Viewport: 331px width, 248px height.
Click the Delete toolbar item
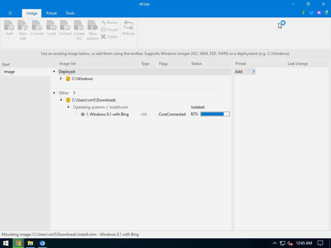[x=109, y=37]
